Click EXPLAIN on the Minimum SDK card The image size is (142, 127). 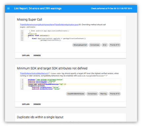(x=26, y=104)
